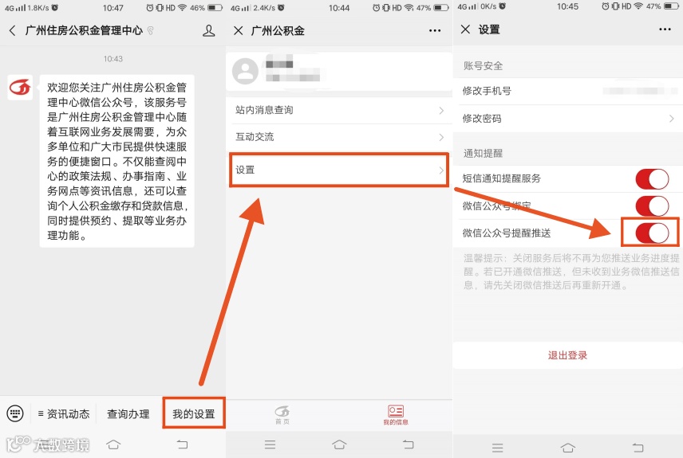683x458 pixels.
Task: Tap back nav icon in settings phone
Action: tap(638, 448)
